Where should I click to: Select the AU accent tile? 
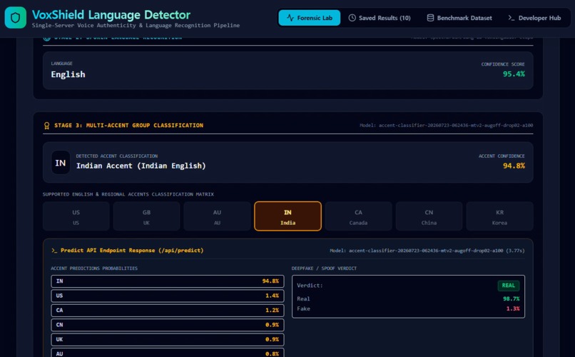[x=217, y=216]
